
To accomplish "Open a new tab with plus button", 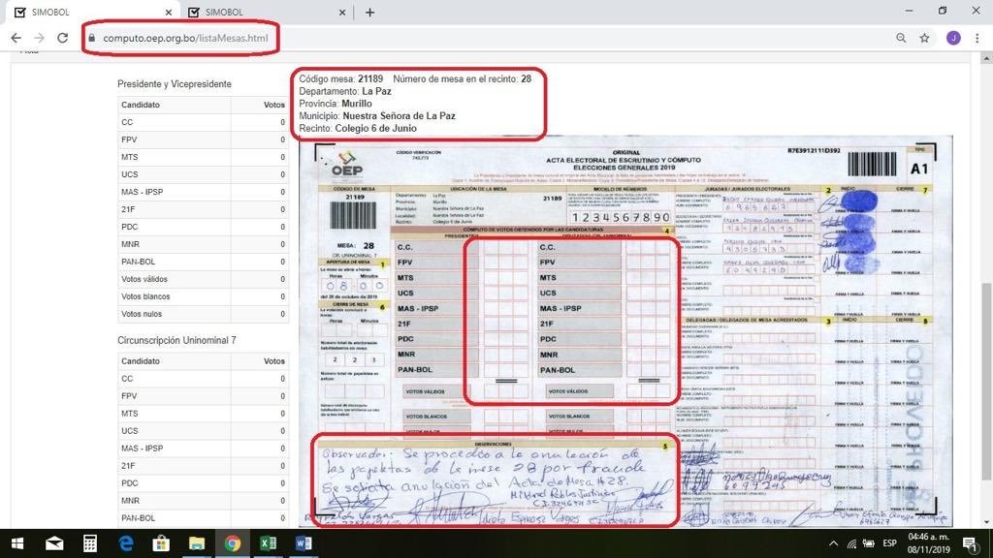I will click(x=369, y=12).
